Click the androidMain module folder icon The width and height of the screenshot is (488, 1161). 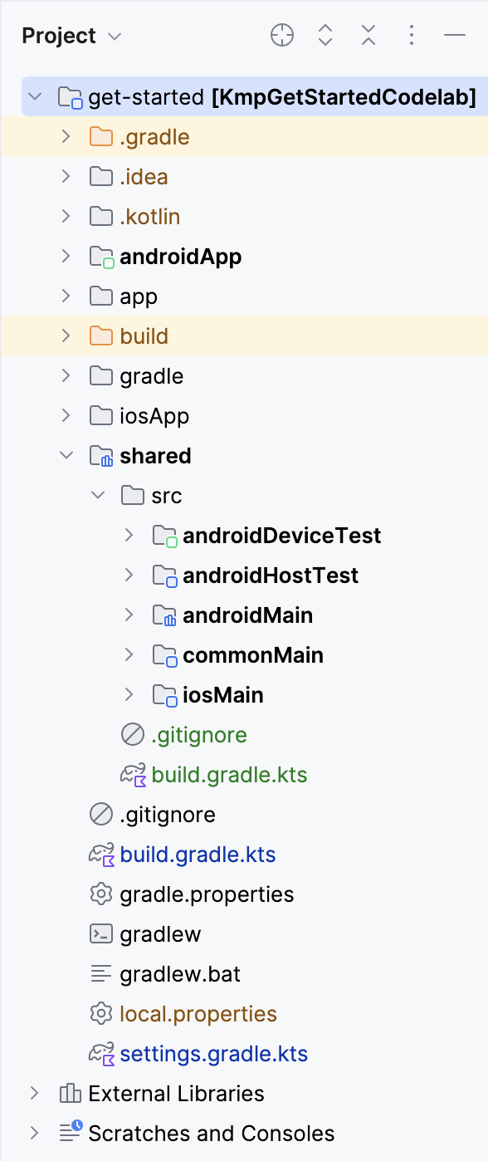coord(163,615)
